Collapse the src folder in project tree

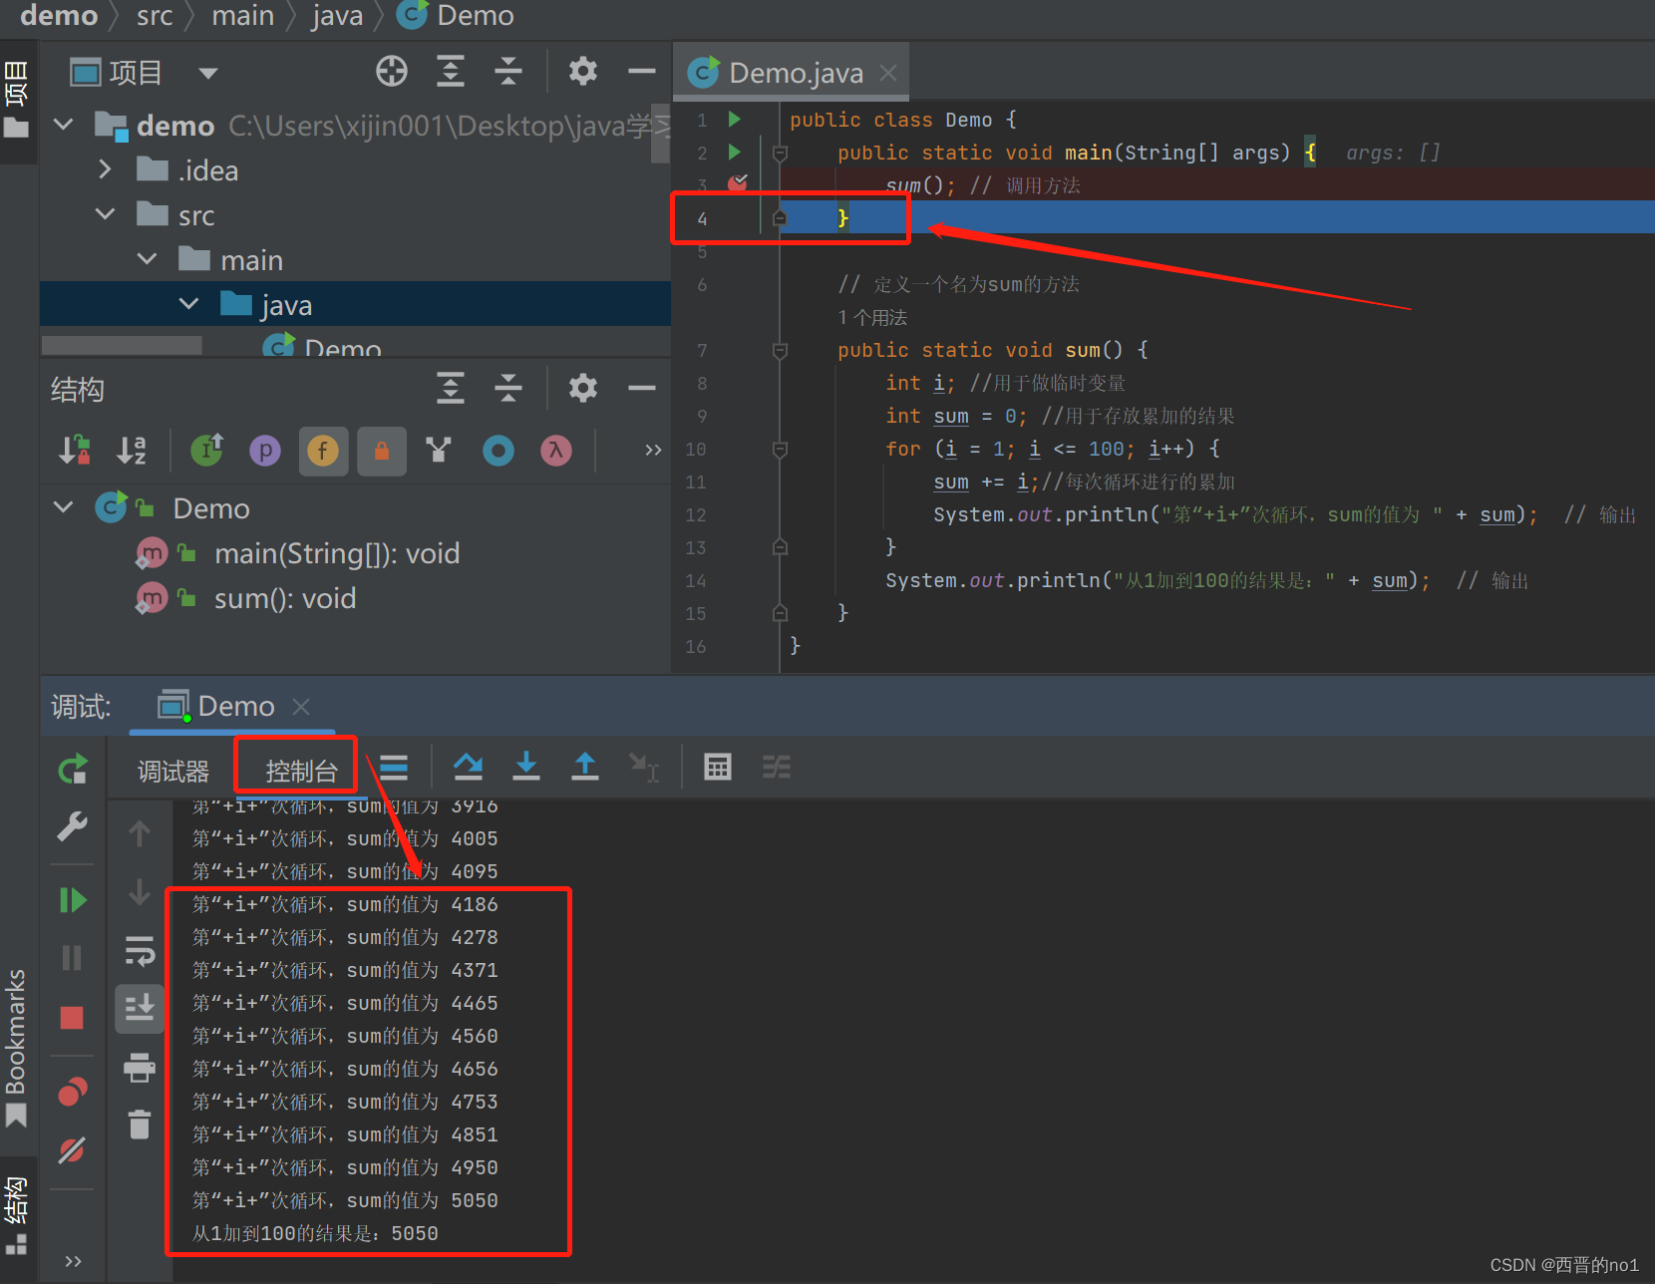pyautogui.click(x=106, y=215)
